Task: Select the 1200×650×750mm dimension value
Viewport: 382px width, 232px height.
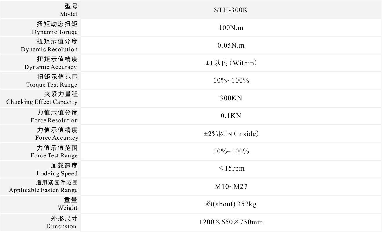Action: 231,222
